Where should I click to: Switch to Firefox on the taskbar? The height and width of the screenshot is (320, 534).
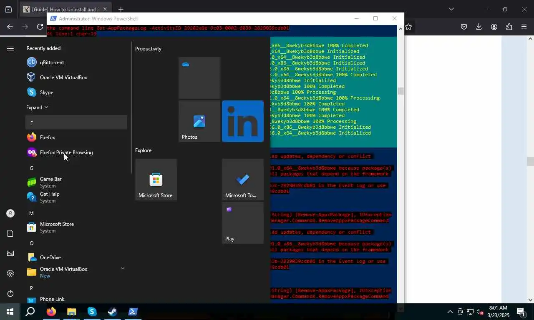point(51,312)
